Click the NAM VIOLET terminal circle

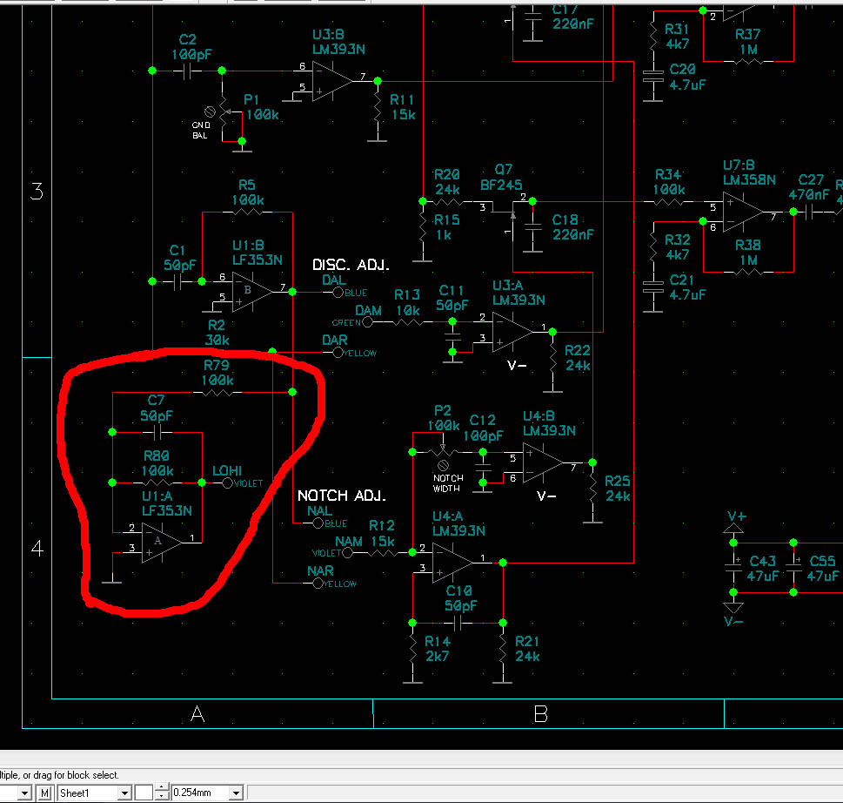pyautogui.click(x=348, y=553)
